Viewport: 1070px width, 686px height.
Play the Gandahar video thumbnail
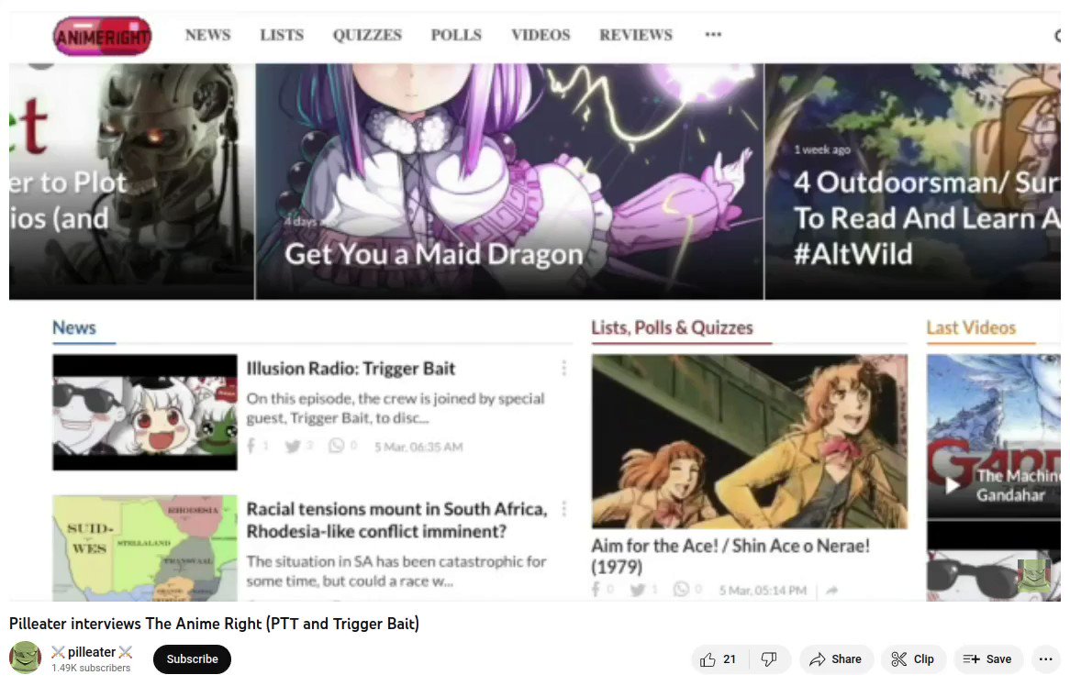tap(994, 437)
